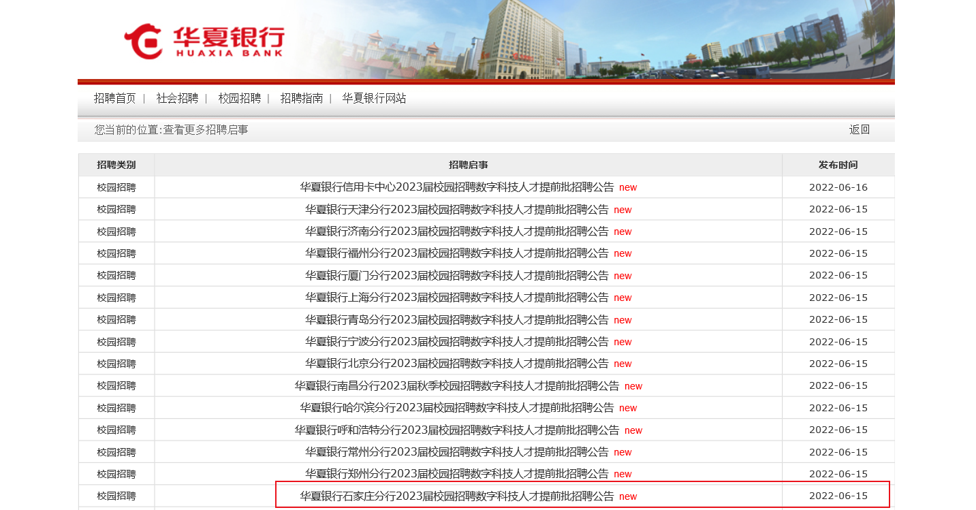Click 招聘类别 column header
Image resolution: width=976 pixels, height=510 pixels.
click(x=116, y=165)
